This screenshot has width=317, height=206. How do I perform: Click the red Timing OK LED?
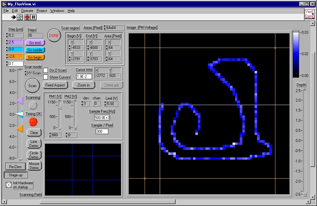click(x=33, y=122)
